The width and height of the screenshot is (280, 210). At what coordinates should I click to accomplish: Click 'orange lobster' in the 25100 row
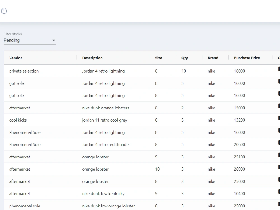(x=95, y=157)
